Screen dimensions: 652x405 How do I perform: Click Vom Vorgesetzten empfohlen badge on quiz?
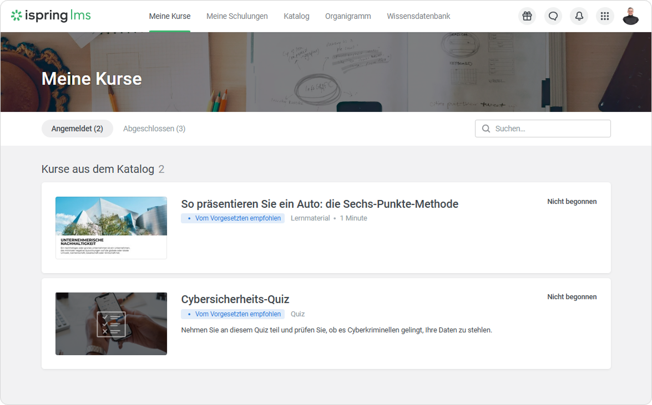coord(233,314)
